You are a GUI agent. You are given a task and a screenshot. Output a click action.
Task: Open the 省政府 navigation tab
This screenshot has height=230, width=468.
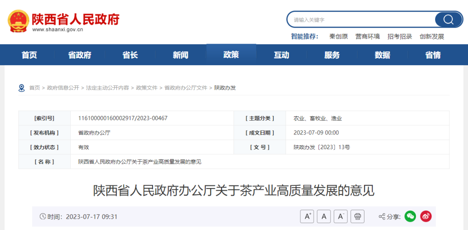click(x=80, y=55)
